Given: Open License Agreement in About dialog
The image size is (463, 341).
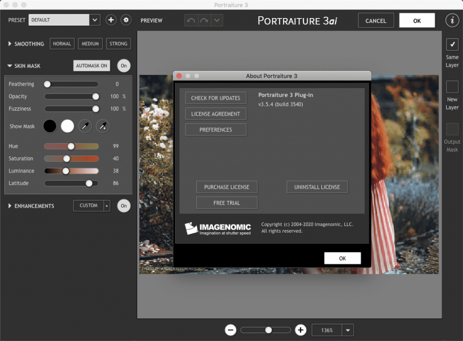Looking at the screenshot, I should (216, 114).
